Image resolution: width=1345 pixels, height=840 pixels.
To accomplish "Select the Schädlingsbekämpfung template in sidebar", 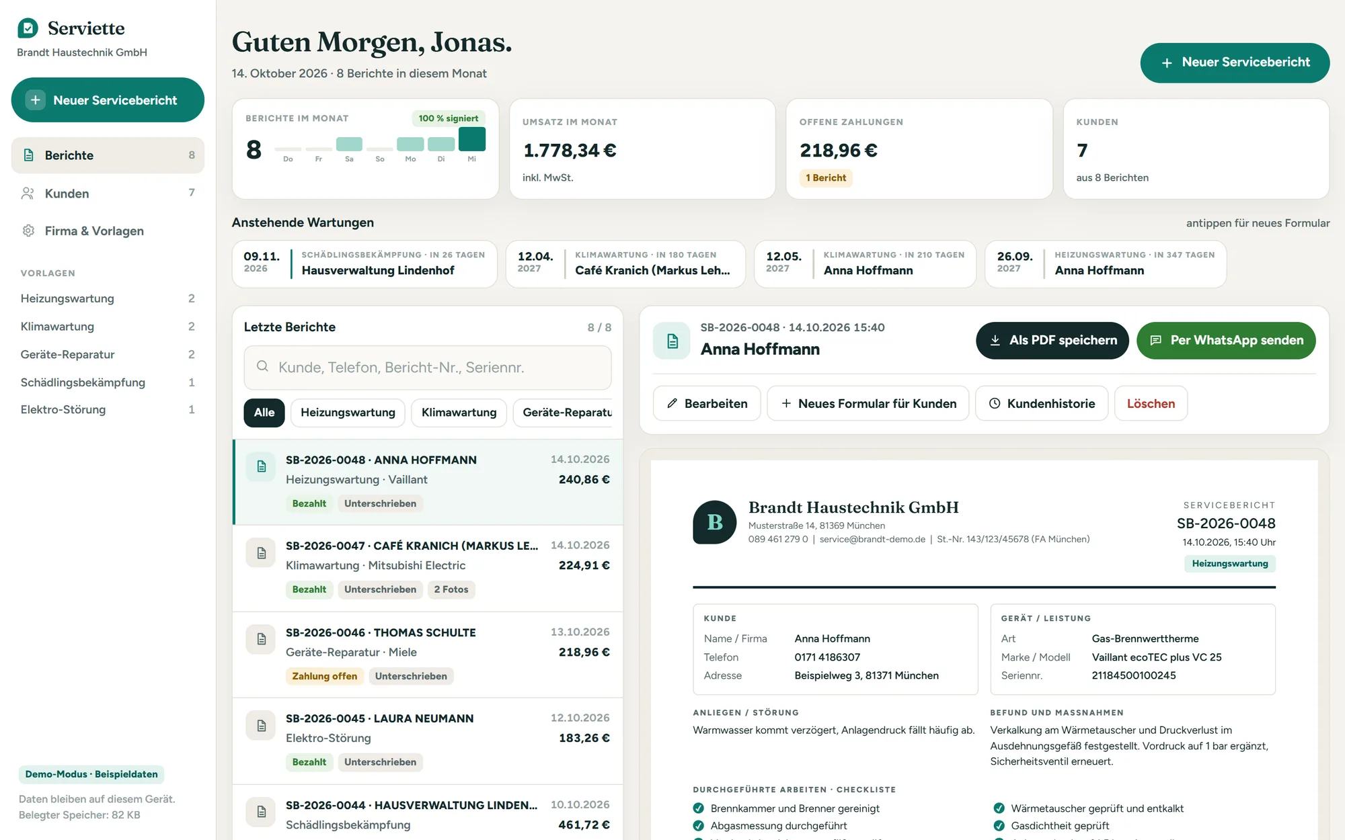I will point(108,382).
